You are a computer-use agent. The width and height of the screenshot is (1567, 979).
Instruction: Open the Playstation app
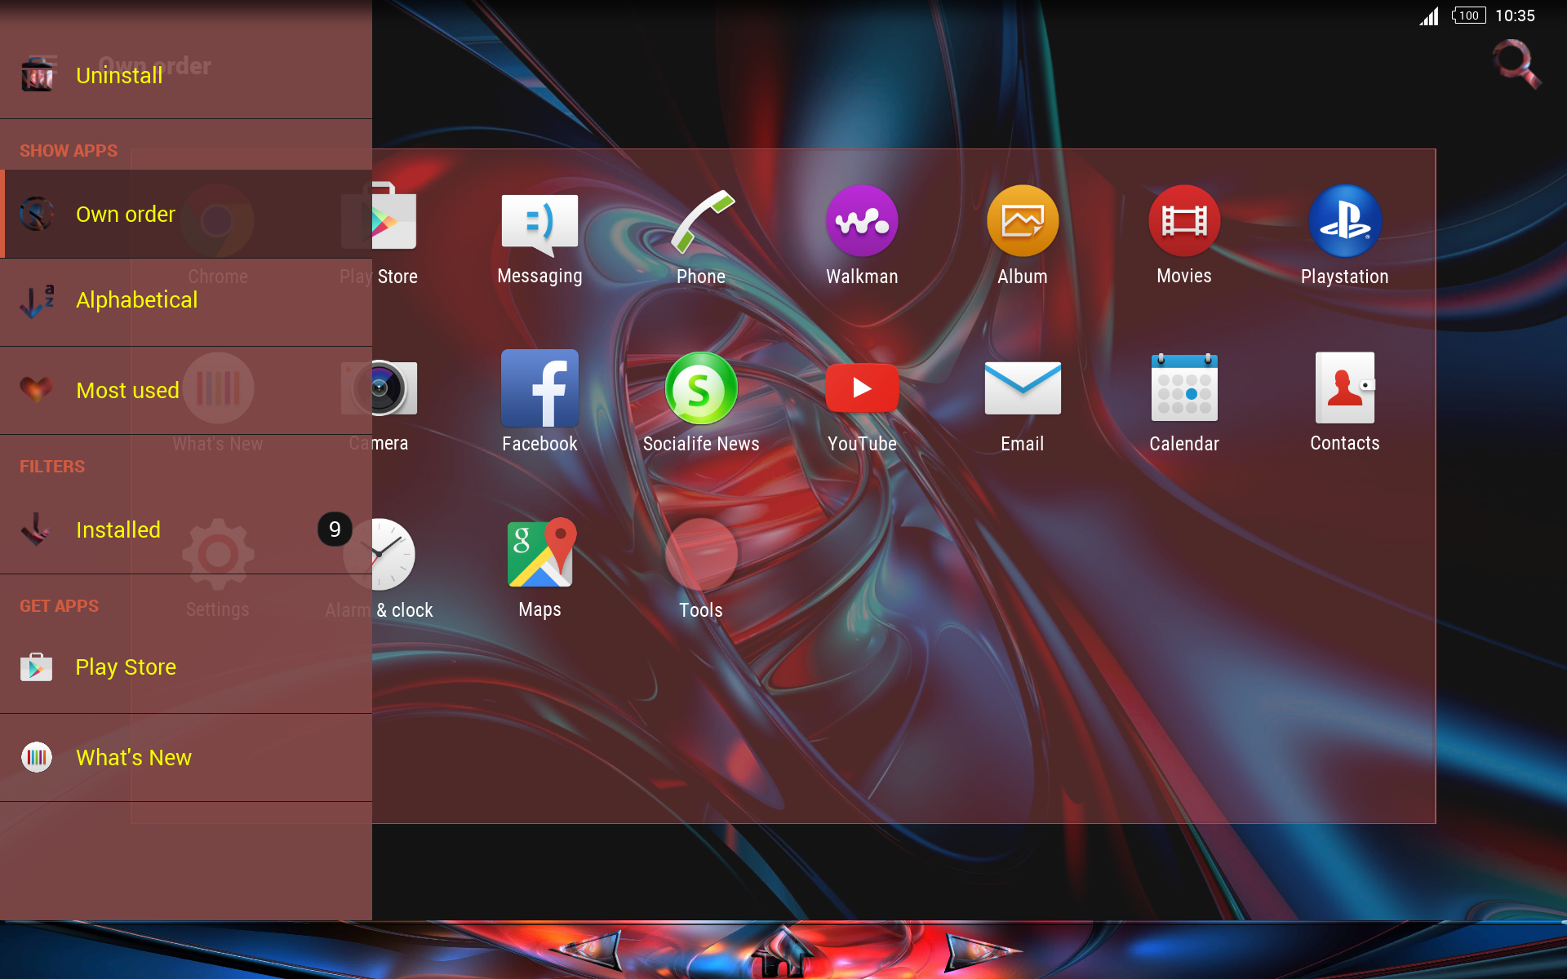click(1345, 237)
